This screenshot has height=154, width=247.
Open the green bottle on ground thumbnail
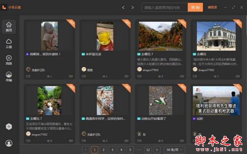tap(161, 100)
